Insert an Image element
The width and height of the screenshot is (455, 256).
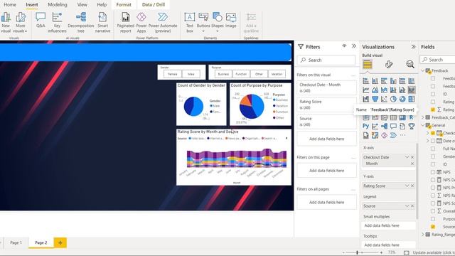230,21
